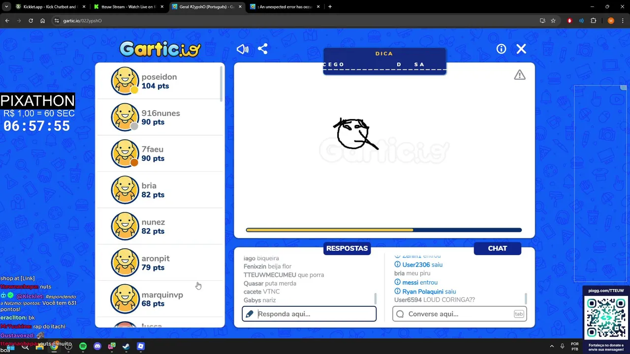Mute the game sound via speaker icon
Screen dimensions: 630x354
coord(242,49)
